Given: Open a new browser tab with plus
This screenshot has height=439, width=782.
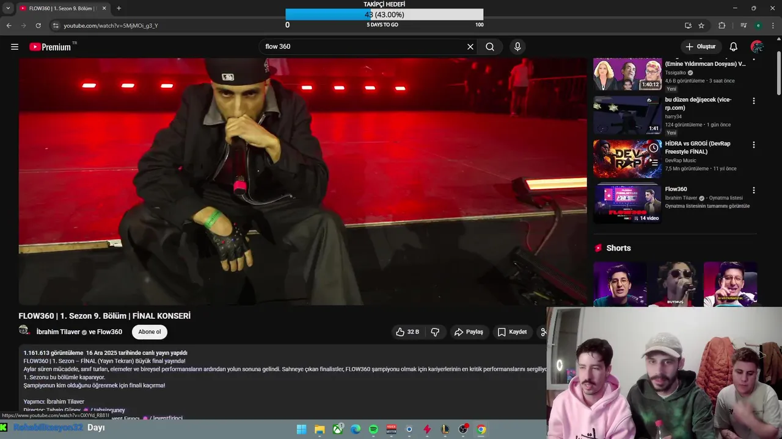Looking at the screenshot, I should point(119,8).
